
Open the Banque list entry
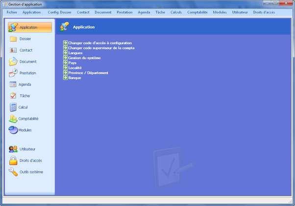[74, 78]
